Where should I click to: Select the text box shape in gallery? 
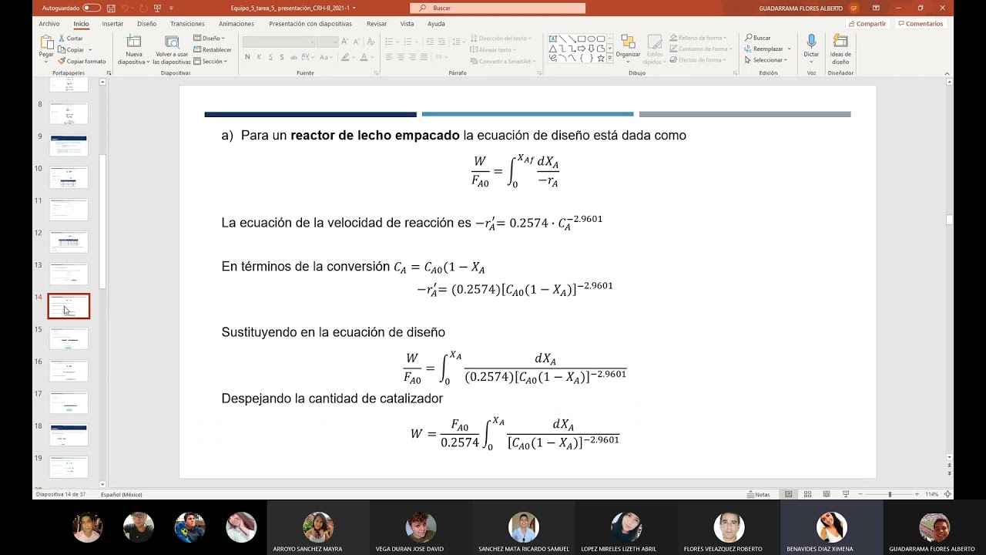[553, 39]
